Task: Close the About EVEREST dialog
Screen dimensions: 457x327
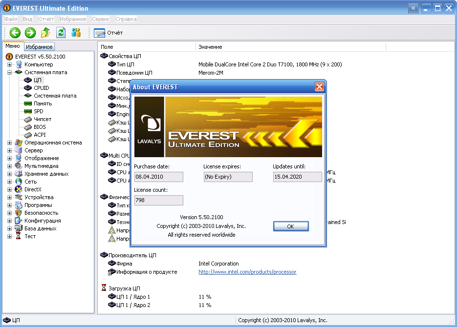Action: click(x=319, y=87)
